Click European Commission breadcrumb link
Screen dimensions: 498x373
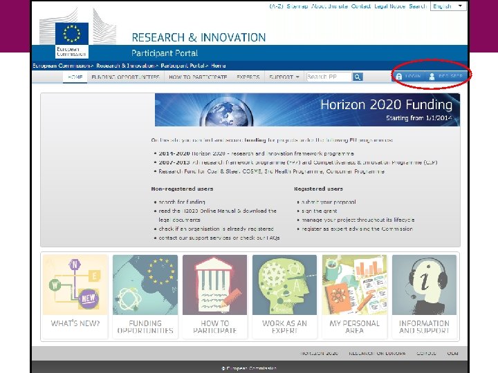[x=61, y=66]
